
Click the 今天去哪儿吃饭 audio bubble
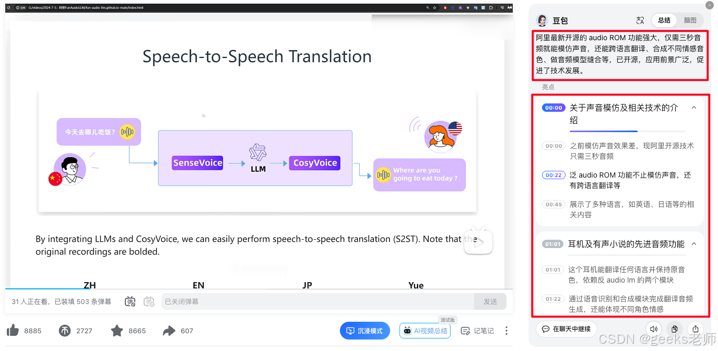99,132
